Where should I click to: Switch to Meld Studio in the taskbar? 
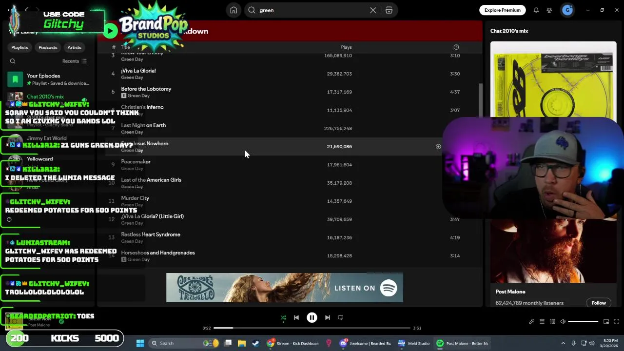point(414,343)
